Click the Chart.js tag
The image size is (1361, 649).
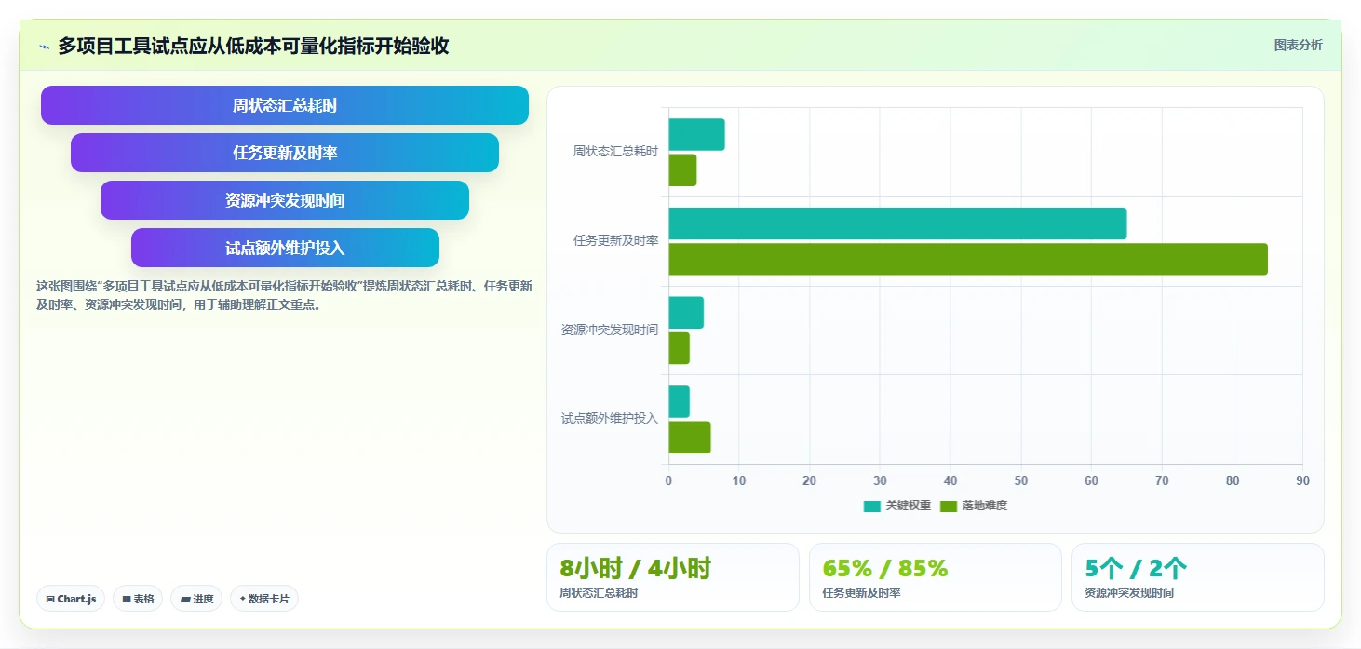tap(71, 599)
